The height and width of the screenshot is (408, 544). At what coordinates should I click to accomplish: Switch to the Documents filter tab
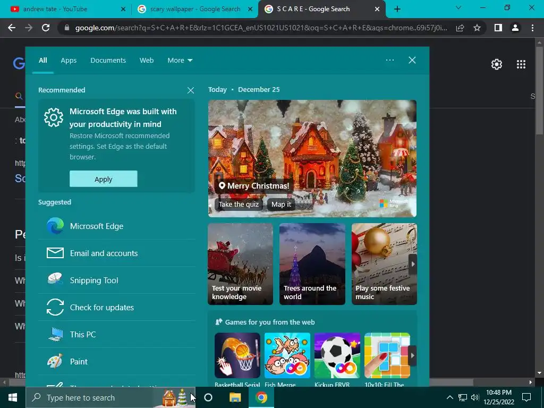[x=108, y=61]
